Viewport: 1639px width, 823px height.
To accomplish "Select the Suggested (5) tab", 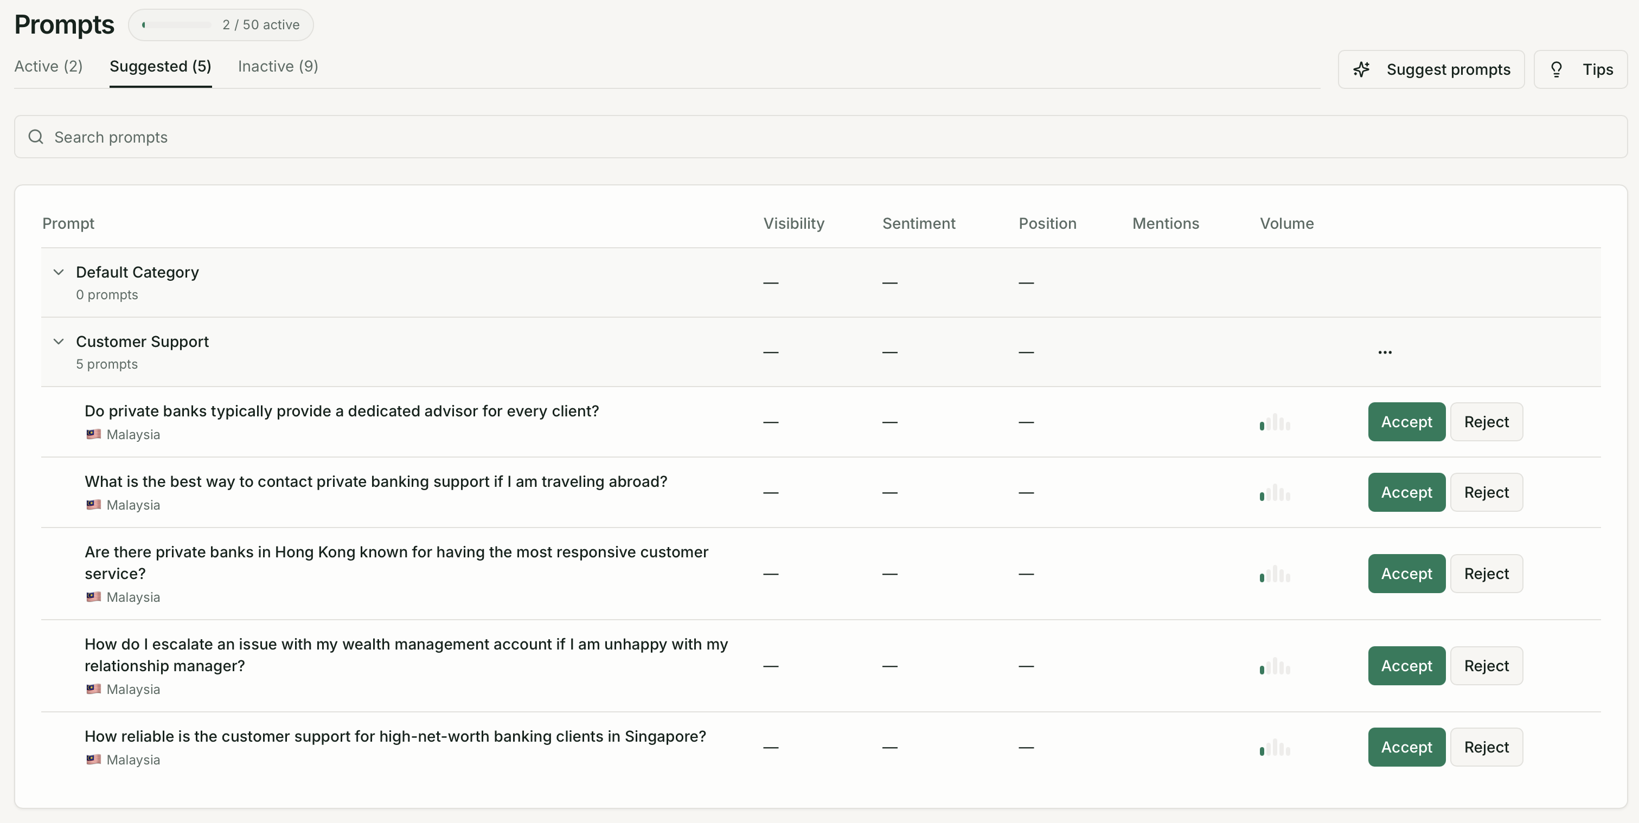I will click(x=161, y=66).
